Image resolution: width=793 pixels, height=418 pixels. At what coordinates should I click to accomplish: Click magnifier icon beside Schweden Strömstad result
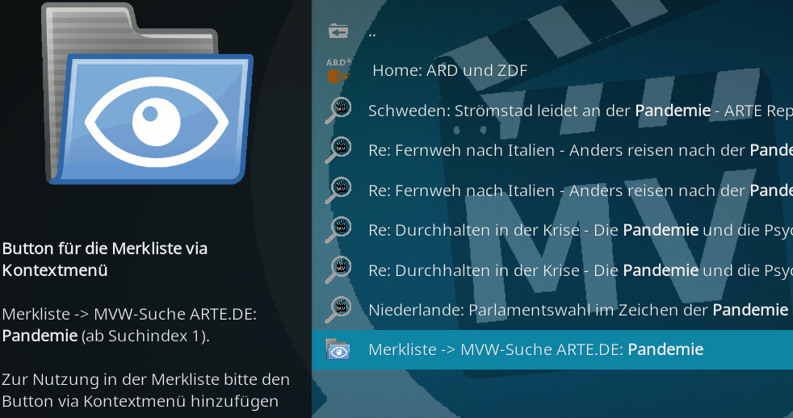(x=338, y=111)
